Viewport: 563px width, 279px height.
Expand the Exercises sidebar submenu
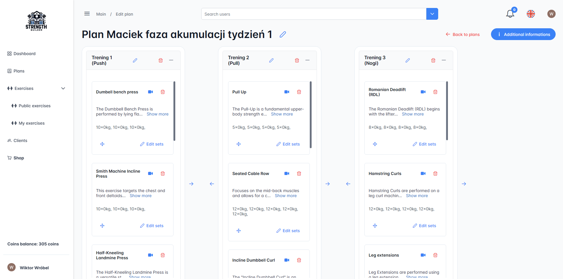pos(63,88)
